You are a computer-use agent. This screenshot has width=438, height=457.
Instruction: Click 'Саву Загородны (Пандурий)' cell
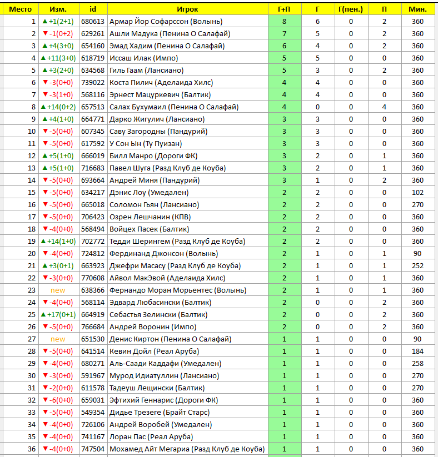[x=188, y=132]
